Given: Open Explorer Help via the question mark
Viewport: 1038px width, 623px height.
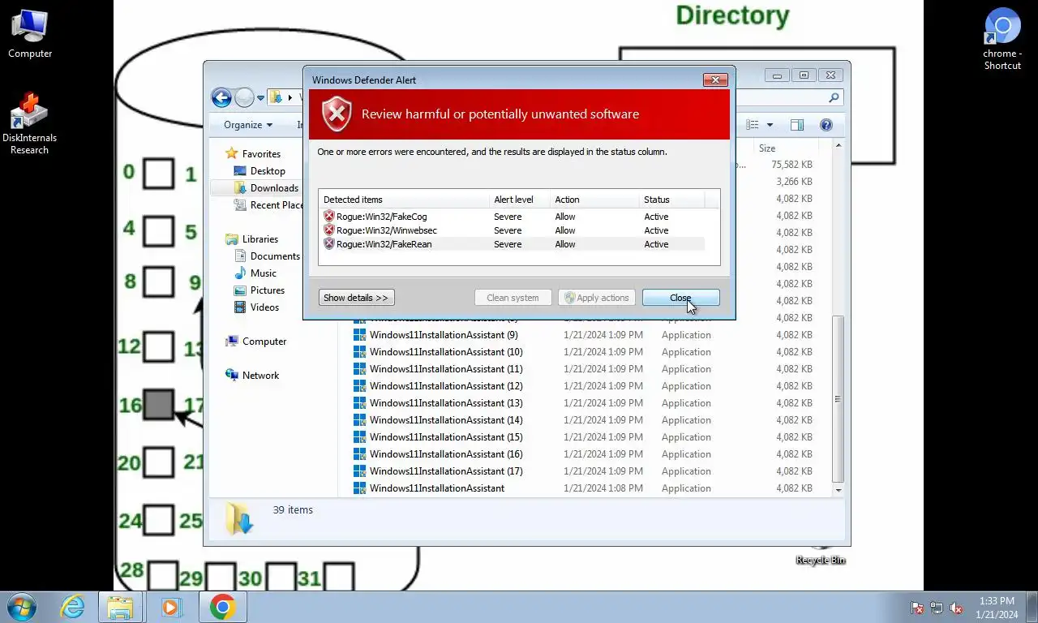Looking at the screenshot, I should coord(826,125).
